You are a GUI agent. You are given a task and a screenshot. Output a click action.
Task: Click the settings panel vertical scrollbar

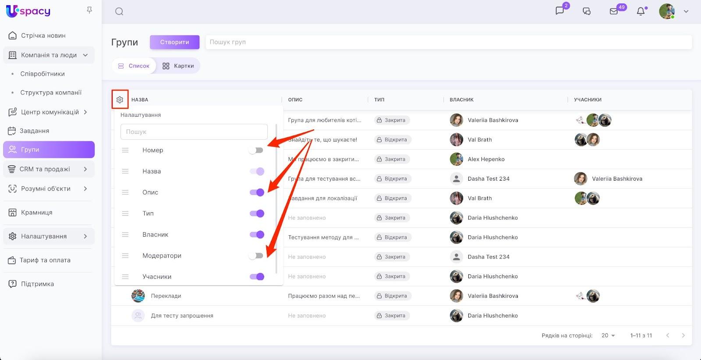[276, 197]
